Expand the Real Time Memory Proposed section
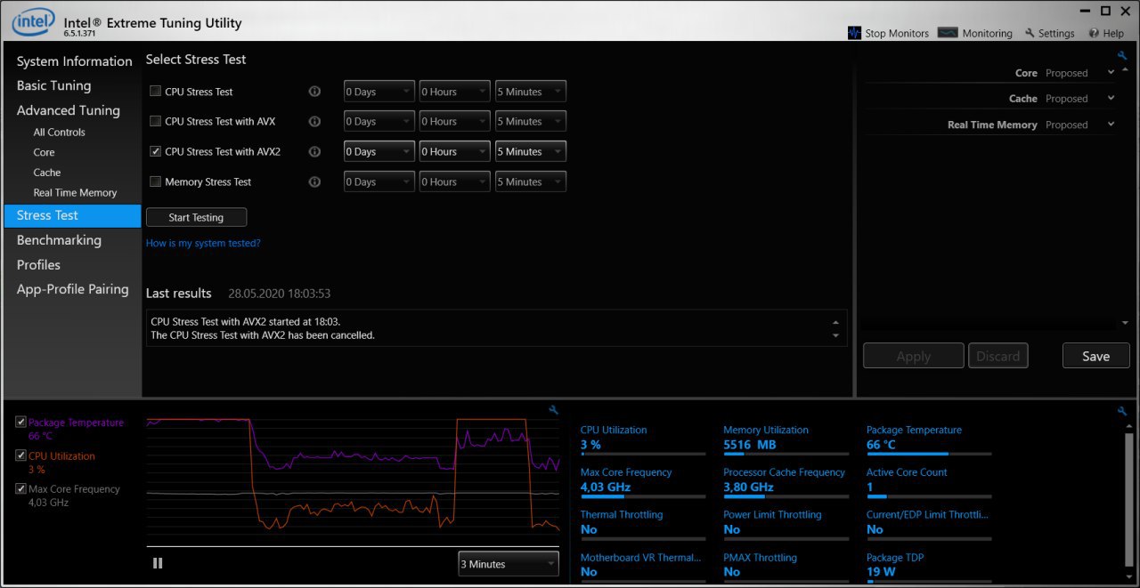This screenshot has height=588, width=1140. (x=1111, y=125)
